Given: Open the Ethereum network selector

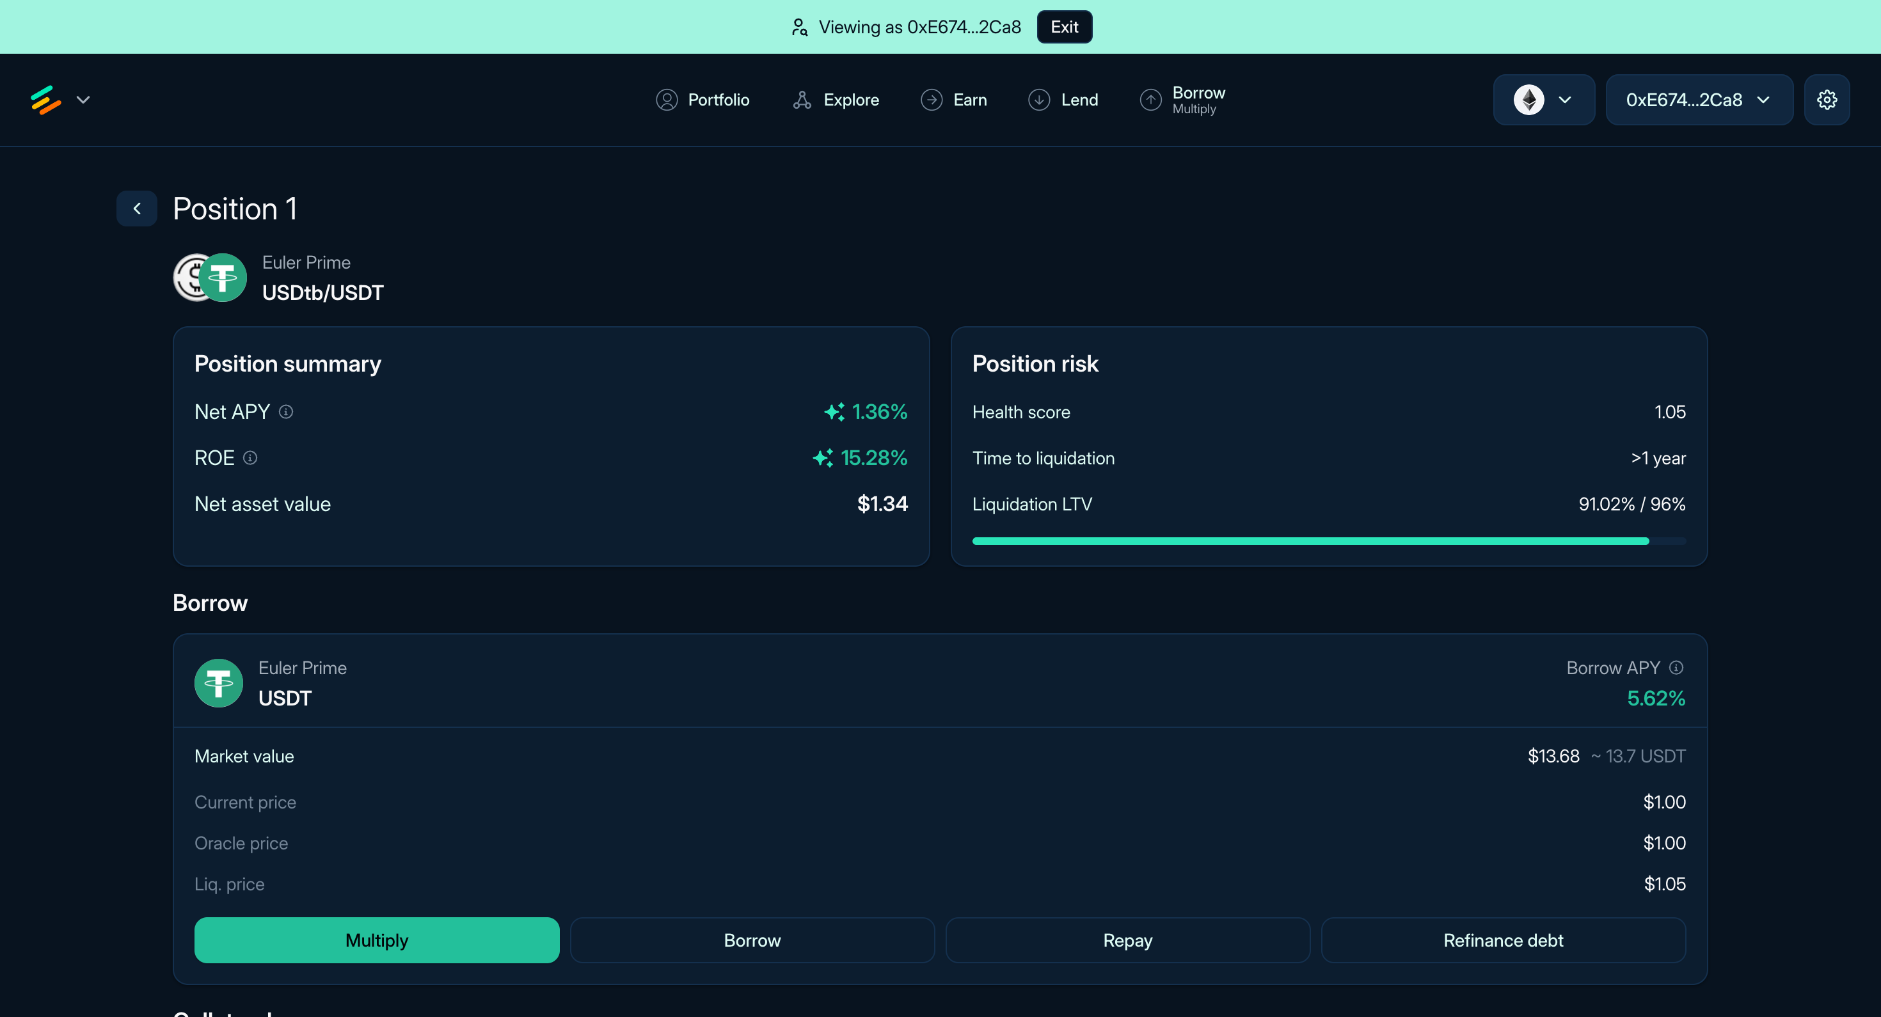Looking at the screenshot, I should point(1544,100).
